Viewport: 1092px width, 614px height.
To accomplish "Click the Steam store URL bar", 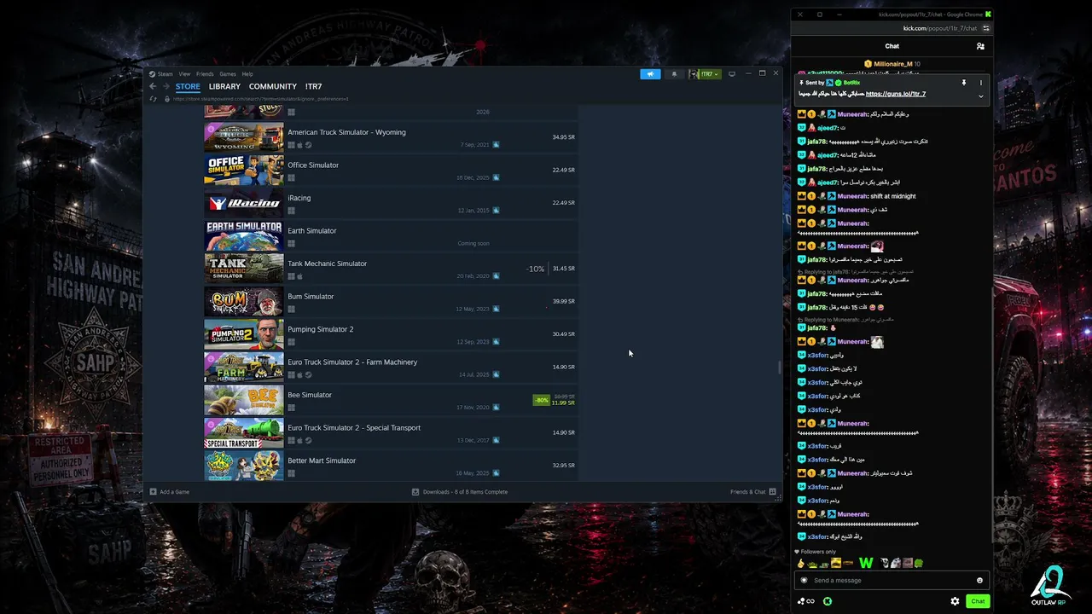I will 261,99.
